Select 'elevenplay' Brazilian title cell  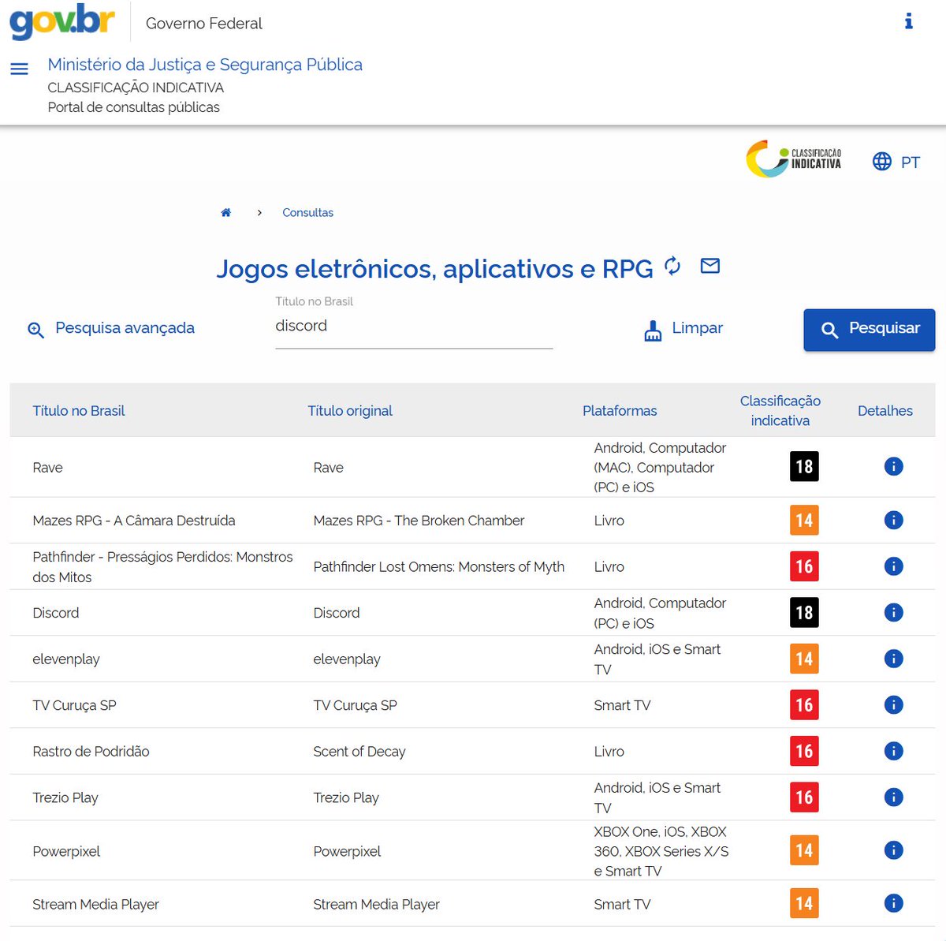66,659
